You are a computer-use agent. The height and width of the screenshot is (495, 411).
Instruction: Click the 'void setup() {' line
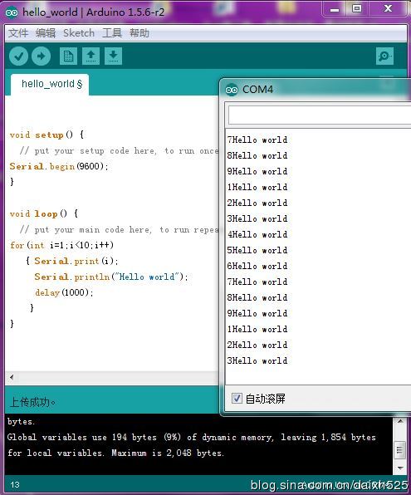46,135
